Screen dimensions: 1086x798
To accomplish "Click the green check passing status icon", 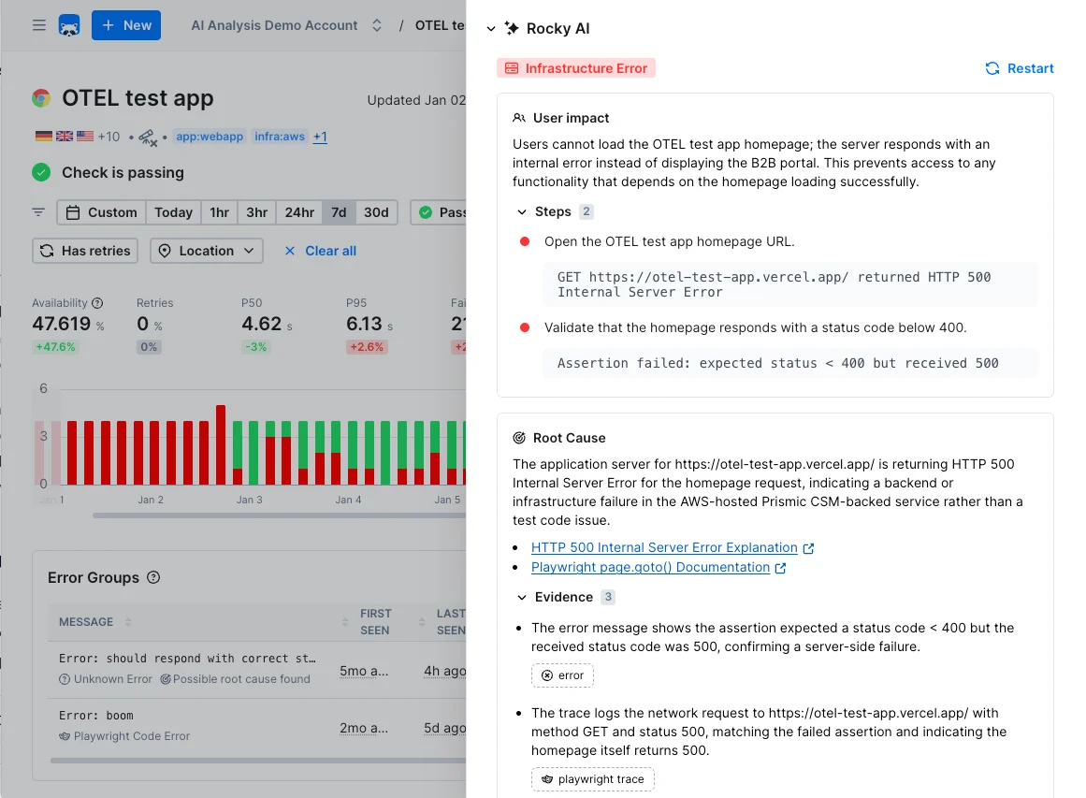I will point(41,172).
